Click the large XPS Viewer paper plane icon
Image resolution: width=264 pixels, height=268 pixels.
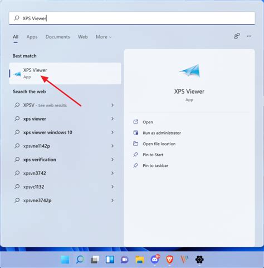pyautogui.click(x=189, y=70)
